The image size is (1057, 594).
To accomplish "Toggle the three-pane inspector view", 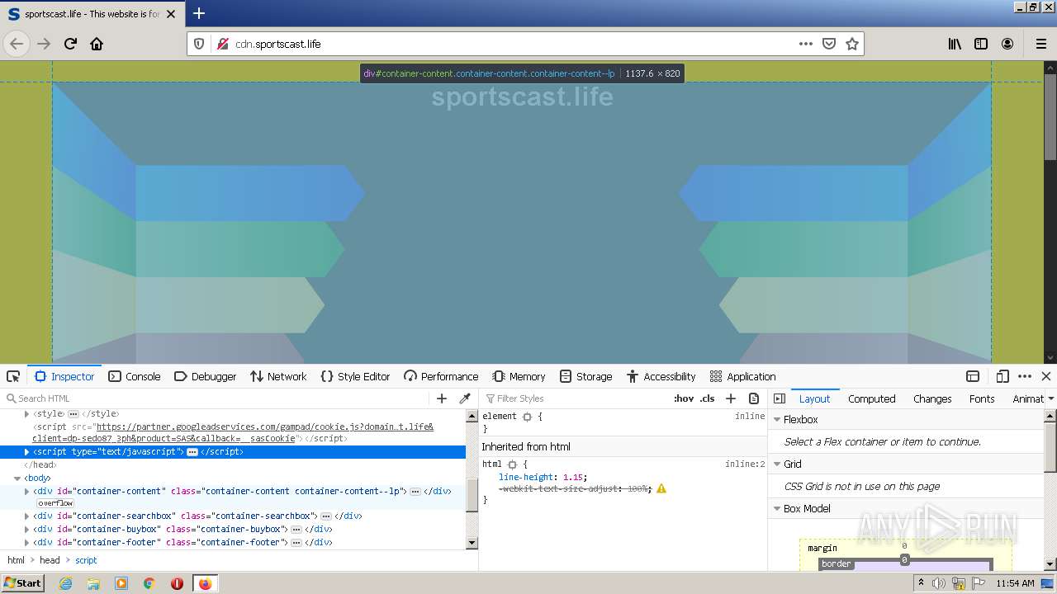I will [x=780, y=398].
